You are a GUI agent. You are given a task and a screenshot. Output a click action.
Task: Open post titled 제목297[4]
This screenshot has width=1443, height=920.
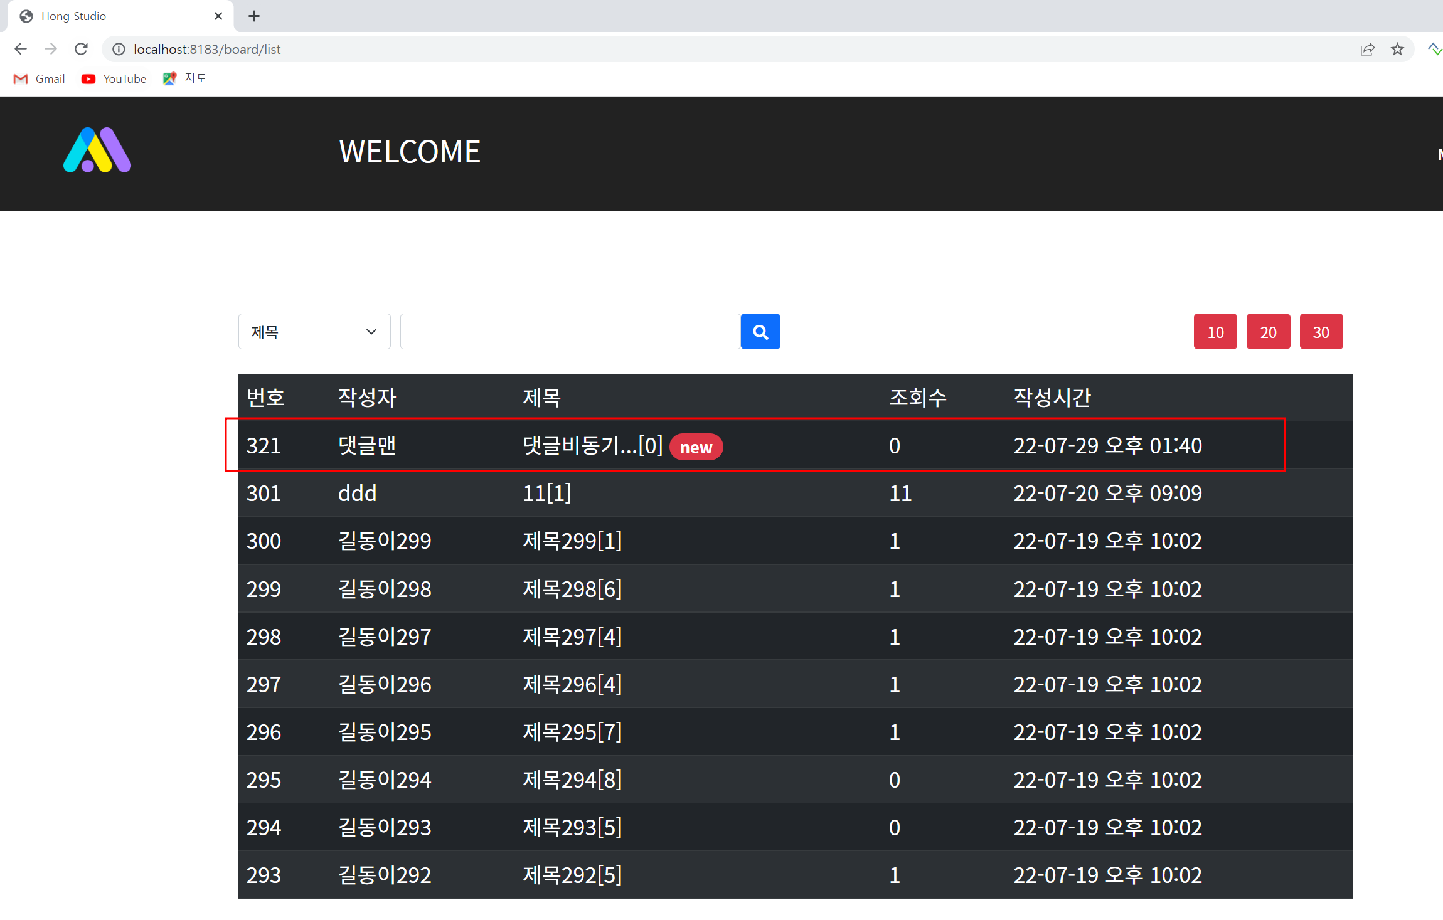(x=572, y=637)
